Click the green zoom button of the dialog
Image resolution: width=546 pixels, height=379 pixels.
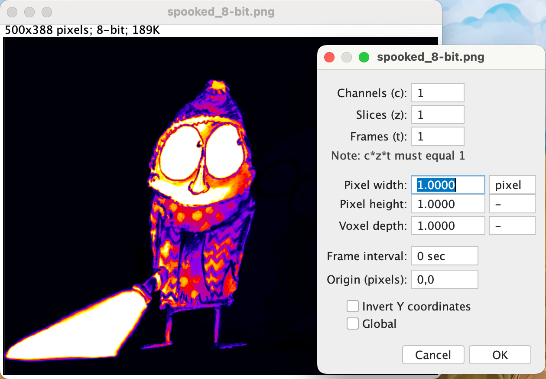click(x=364, y=57)
